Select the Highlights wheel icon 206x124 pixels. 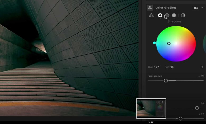174,16
